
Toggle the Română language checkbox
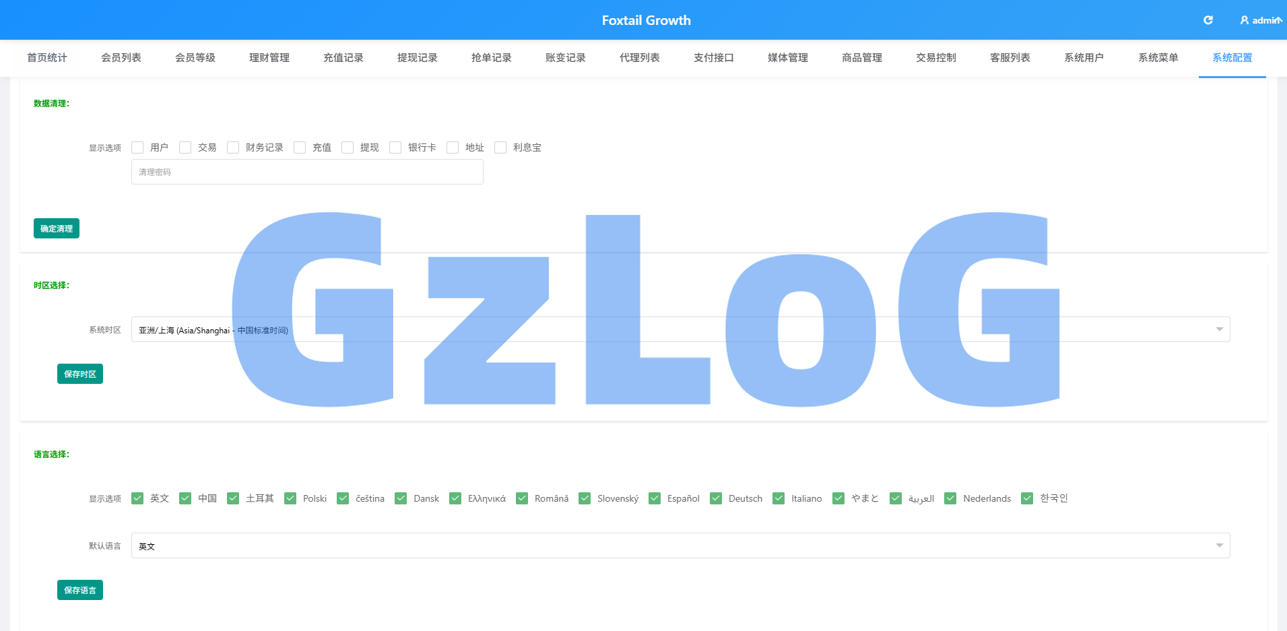[x=522, y=498]
